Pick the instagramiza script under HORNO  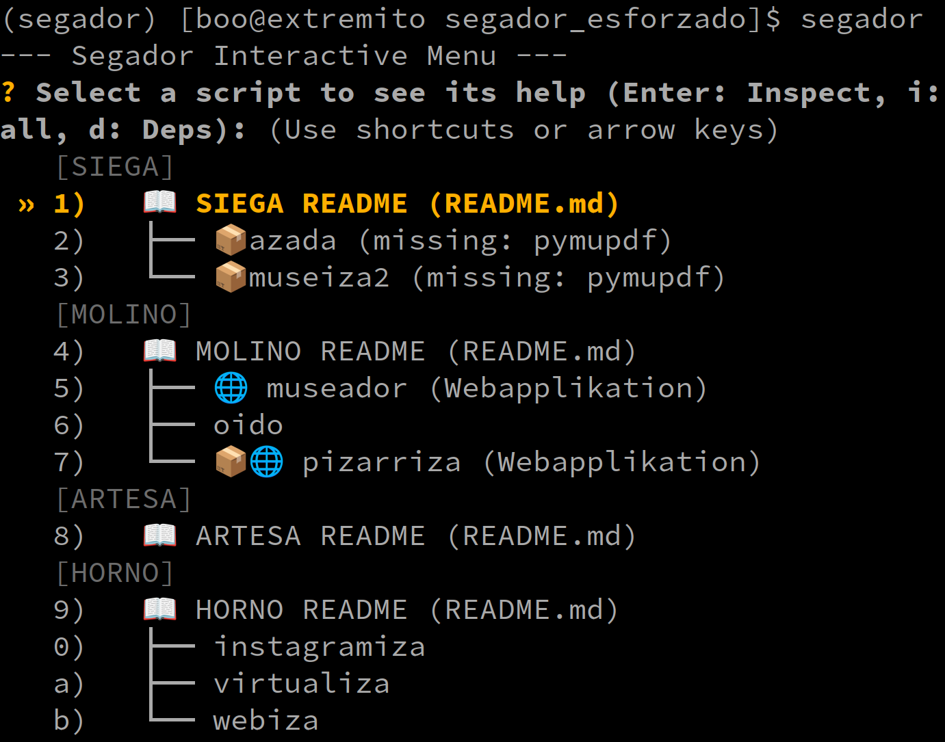(319, 647)
